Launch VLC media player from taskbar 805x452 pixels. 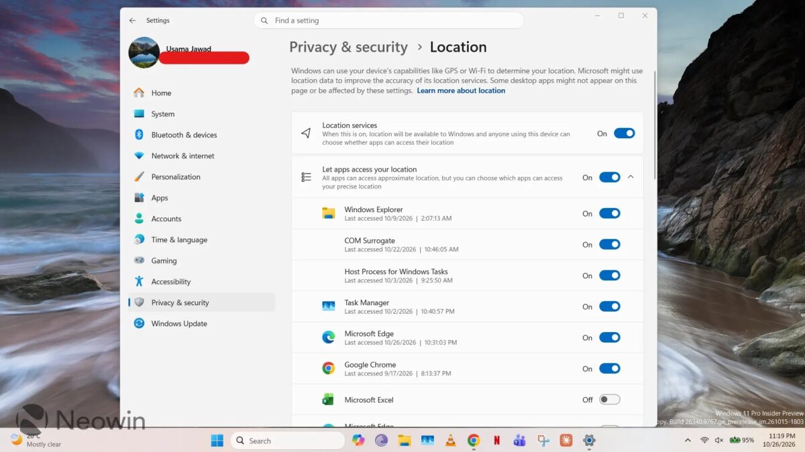click(451, 441)
